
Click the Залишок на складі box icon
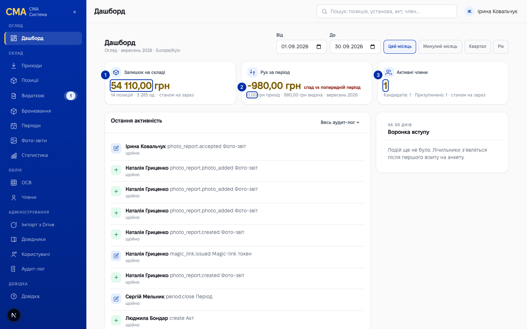(116, 72)
